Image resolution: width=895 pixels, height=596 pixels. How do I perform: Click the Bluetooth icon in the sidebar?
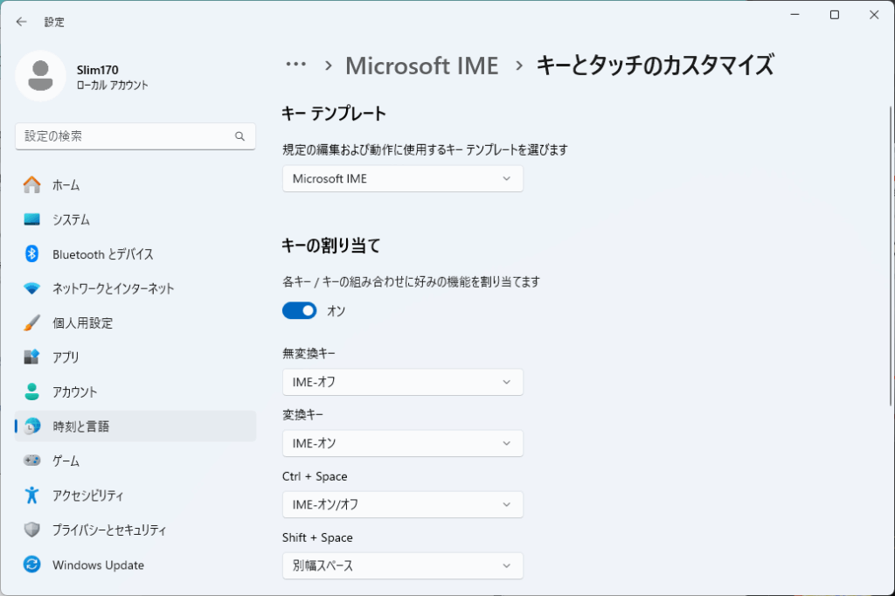click(x=32, y=254)
